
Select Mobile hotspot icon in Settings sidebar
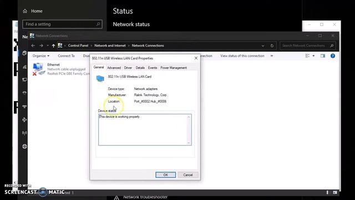24,133
